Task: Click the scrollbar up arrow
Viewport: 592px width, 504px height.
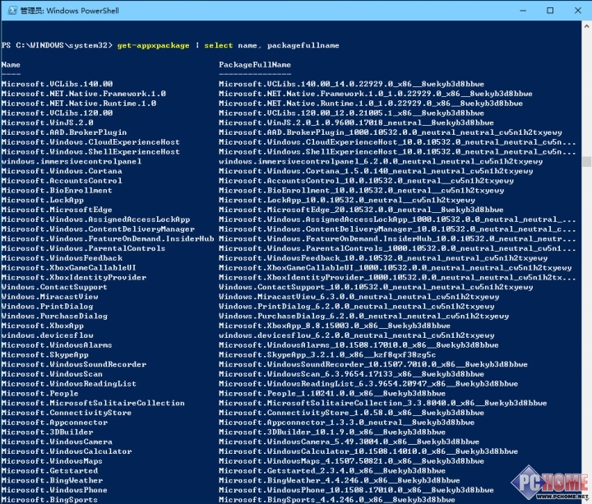Action: pos(586,26)
